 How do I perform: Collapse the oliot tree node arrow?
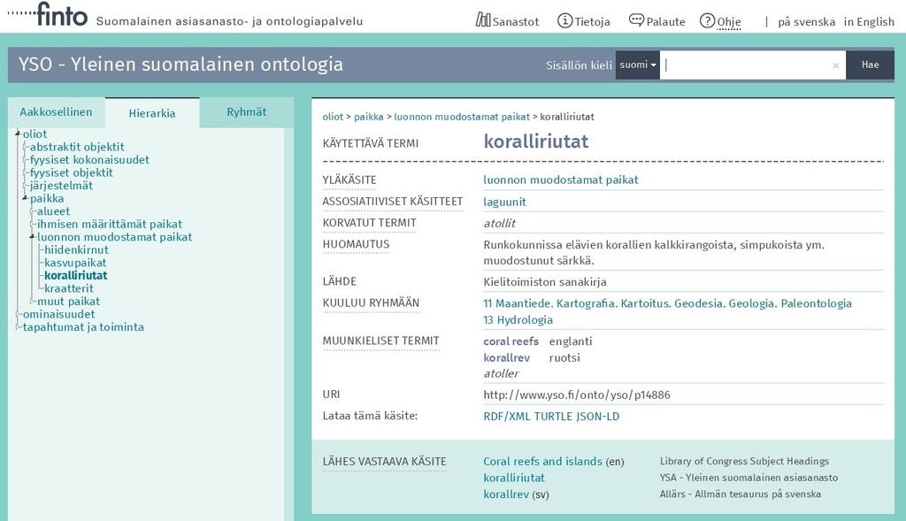[18, 134]
